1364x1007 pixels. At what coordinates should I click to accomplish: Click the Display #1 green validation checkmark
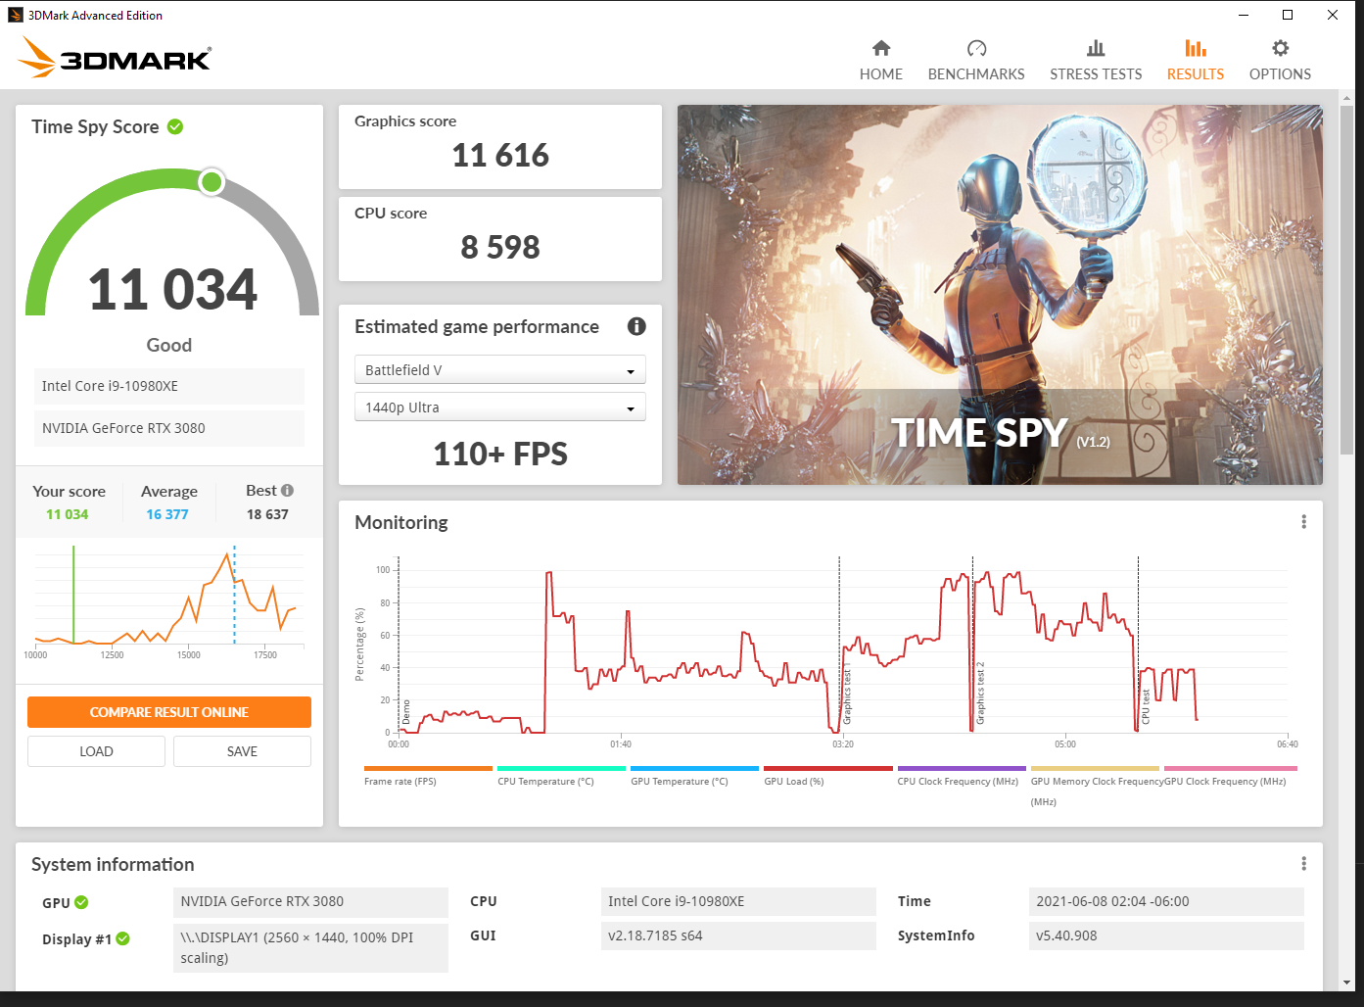(x=123, y=938)
